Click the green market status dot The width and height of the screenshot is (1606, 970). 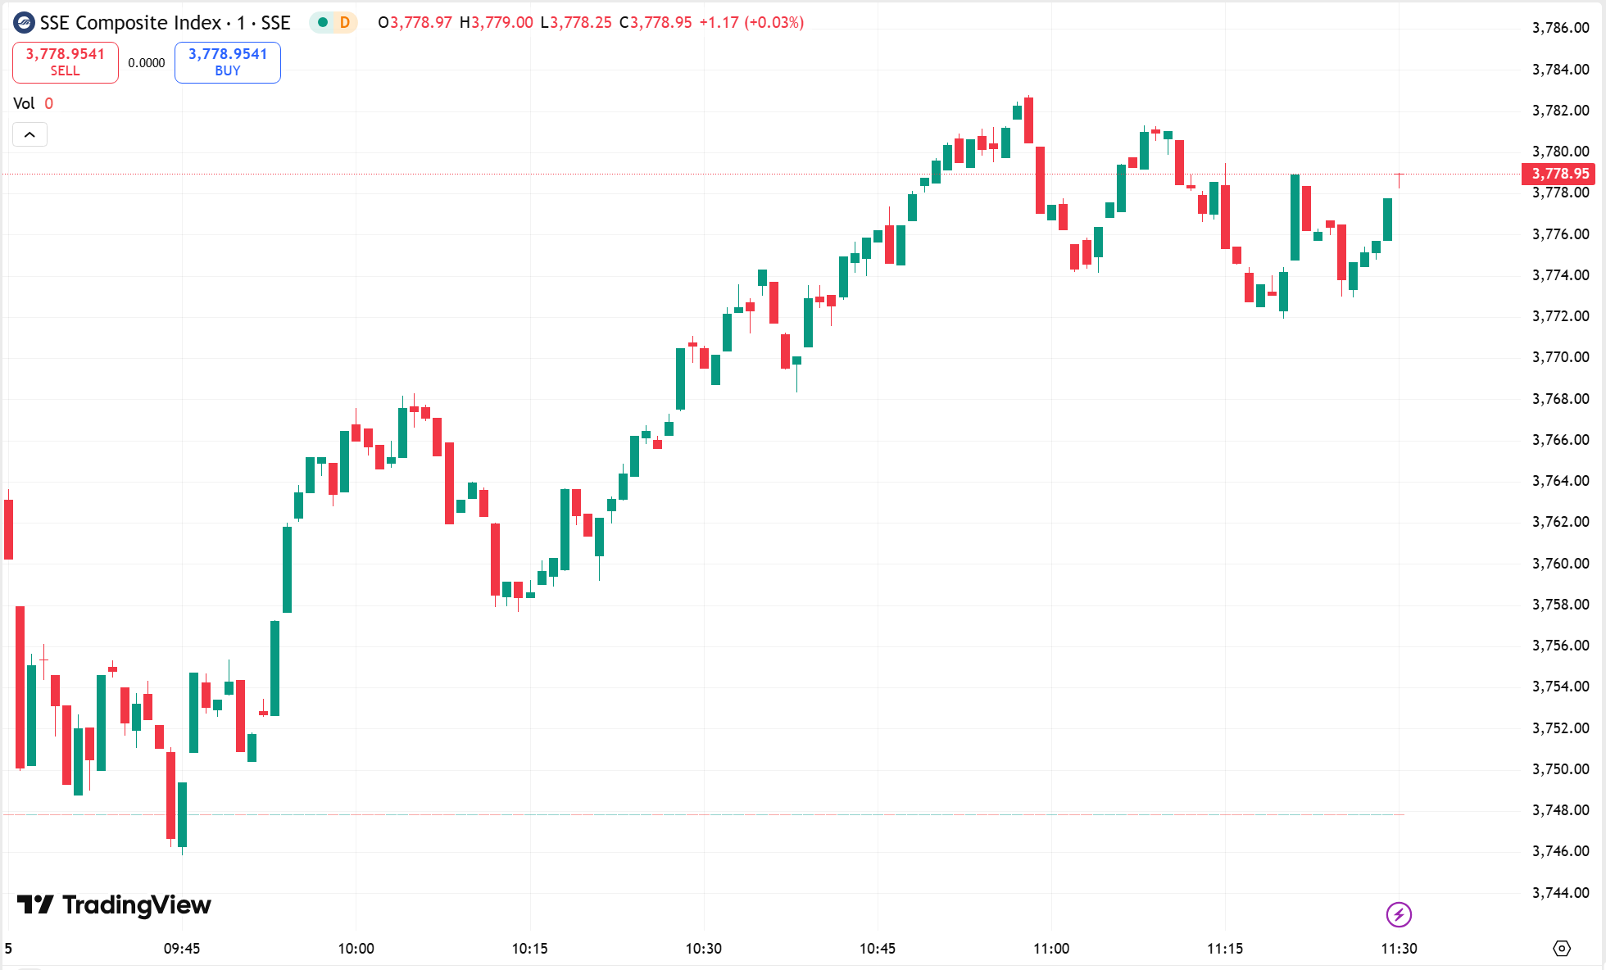(323, 23)
